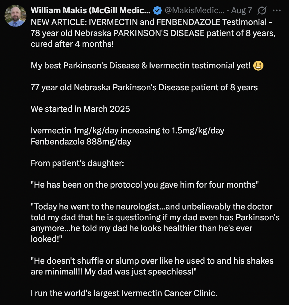Click the Aug 7 post timestamp
This screenshot has width=289, height=305.
(242, 10)
